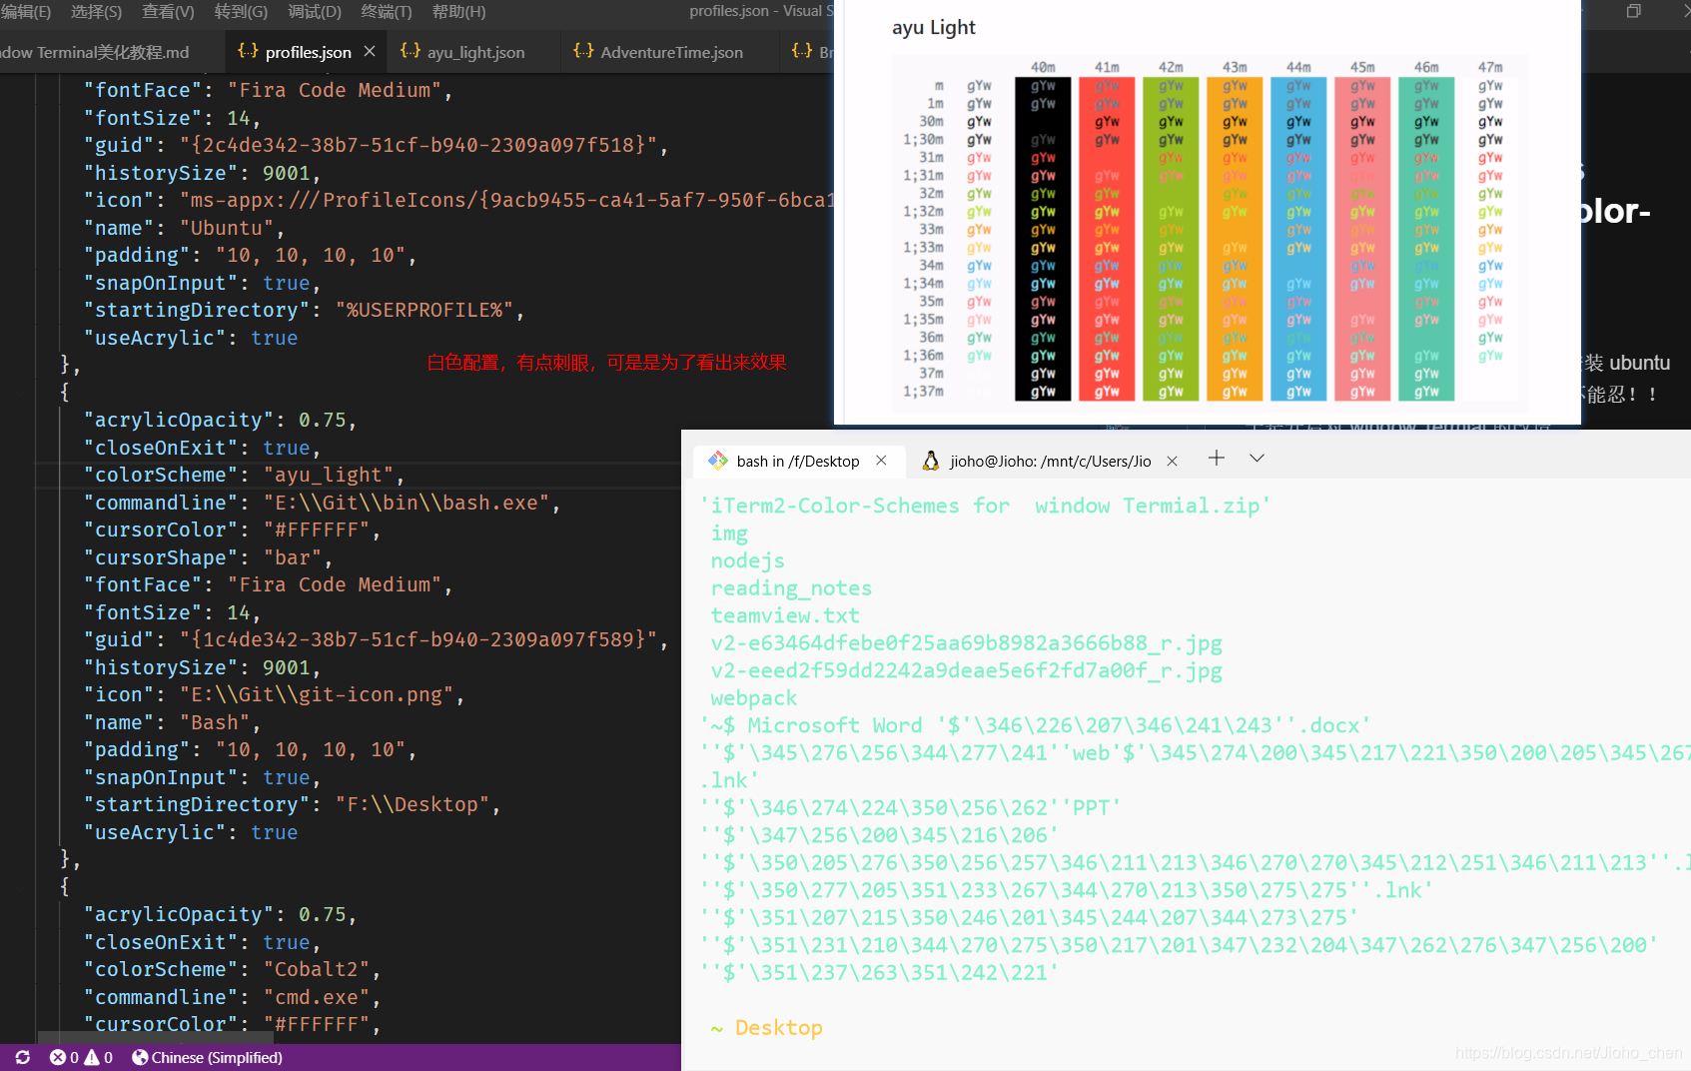This screenshot has width=1691, height=1071.
Task: Open the 转到(G) menu
Action: tap(241, 11)
